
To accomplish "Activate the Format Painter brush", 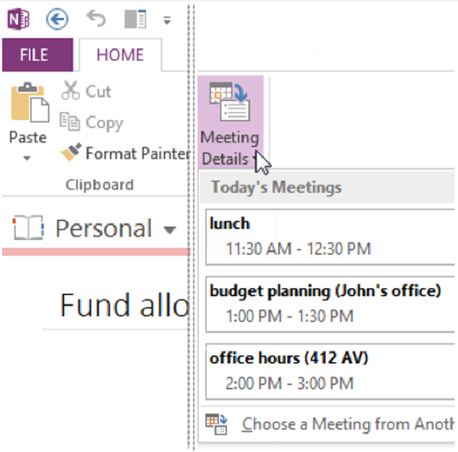I will 125,153.
